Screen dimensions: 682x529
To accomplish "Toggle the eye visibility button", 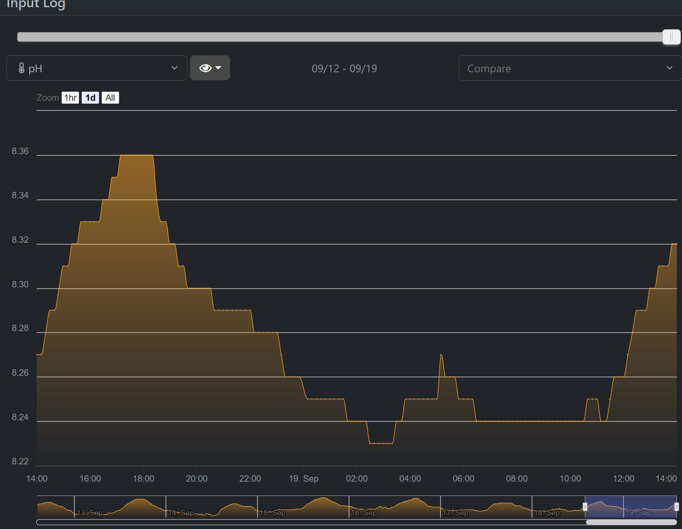I will coord(205,68).
